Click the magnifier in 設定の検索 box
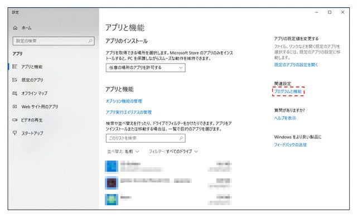The width and height of the screenshot is (357, 218). [90, 41]
